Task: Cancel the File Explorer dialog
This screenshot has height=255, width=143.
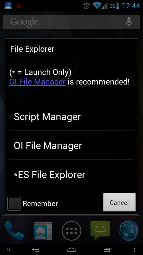Action: (119, 202)
